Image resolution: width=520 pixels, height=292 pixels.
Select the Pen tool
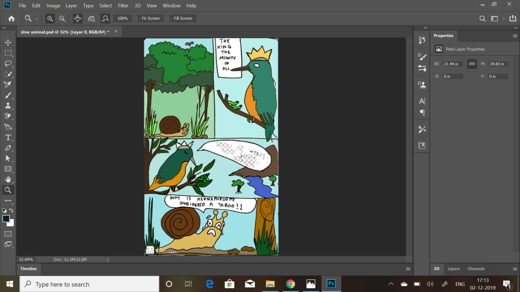tap(8, 148)
